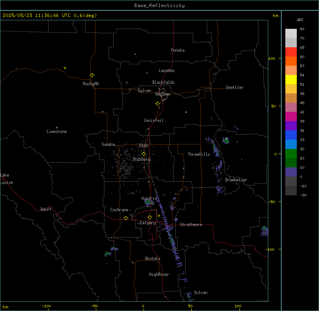The image size is (319, 311).
Task: Click the asterisk marker above Limestone
Action: tap(57, 127)
